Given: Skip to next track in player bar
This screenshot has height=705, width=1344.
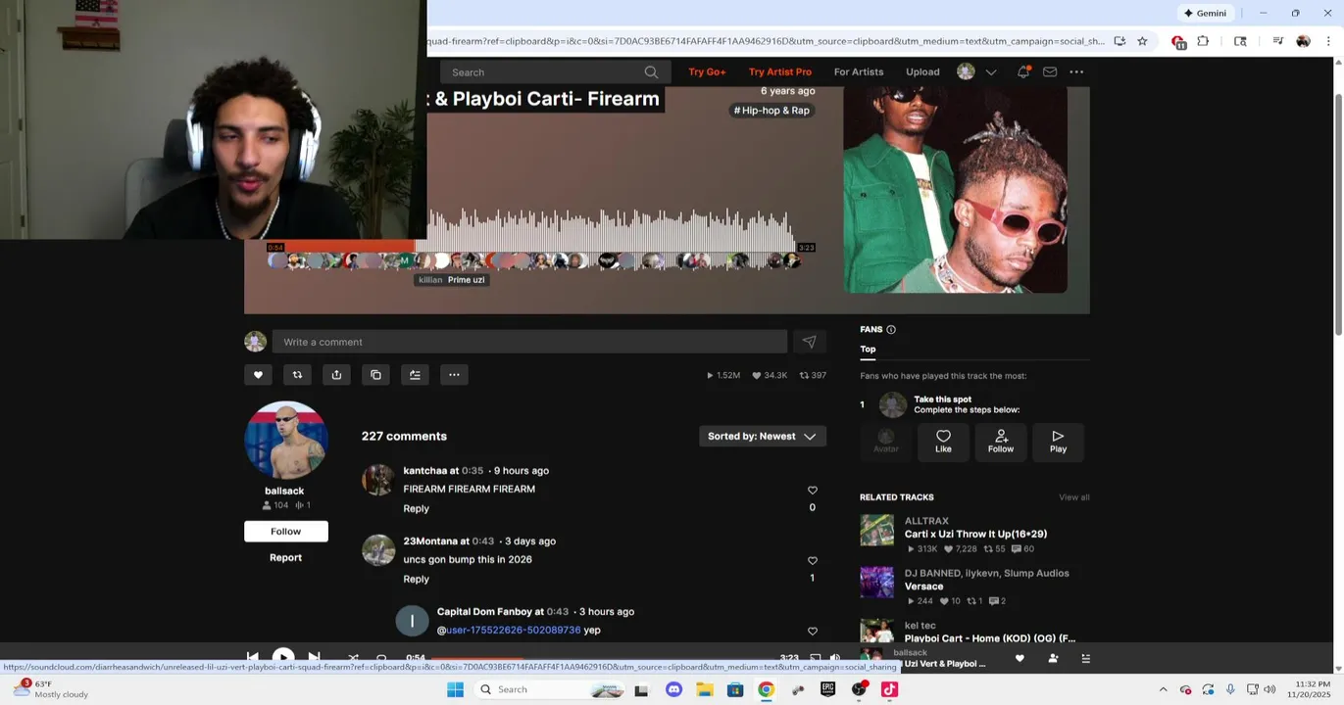Looking at the screenshot, I should 314,658.
